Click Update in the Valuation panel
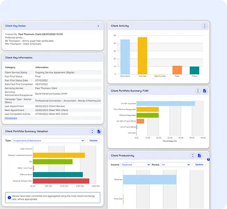 (94, 141)
